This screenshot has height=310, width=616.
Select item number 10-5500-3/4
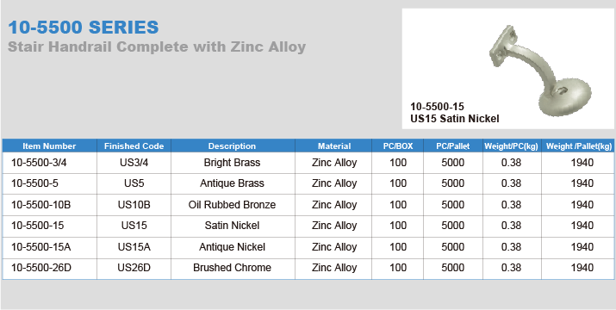(39, 163)
